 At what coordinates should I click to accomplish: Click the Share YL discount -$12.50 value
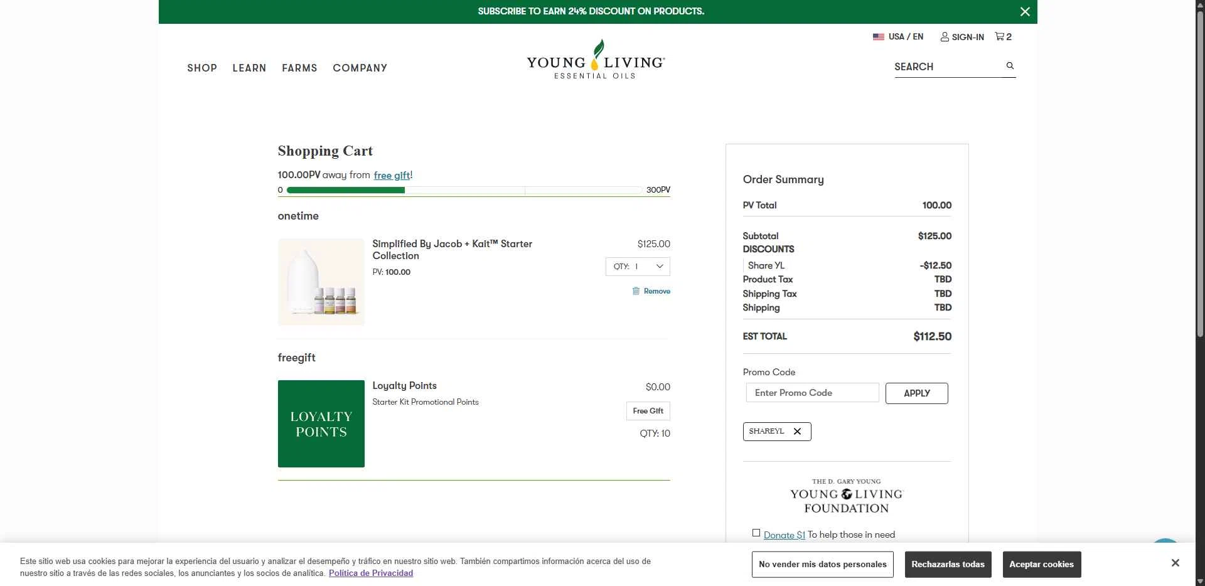(x=935, y=265)
